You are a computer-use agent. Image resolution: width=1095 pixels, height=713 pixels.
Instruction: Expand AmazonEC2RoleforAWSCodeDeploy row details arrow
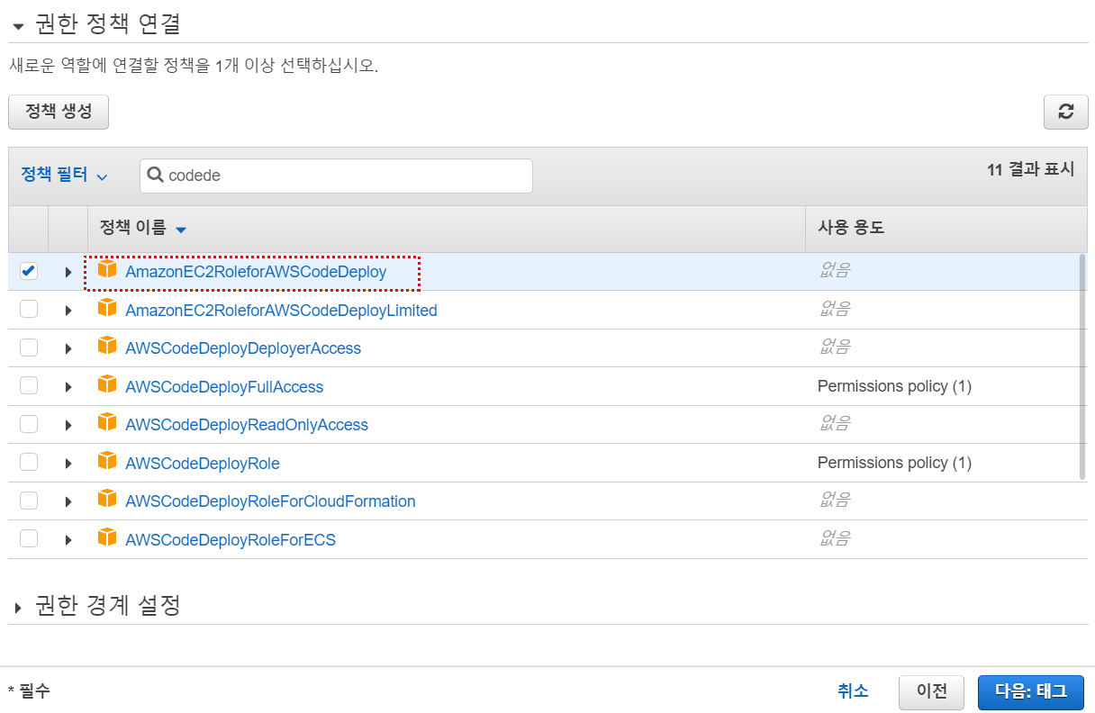click(68, 272)
